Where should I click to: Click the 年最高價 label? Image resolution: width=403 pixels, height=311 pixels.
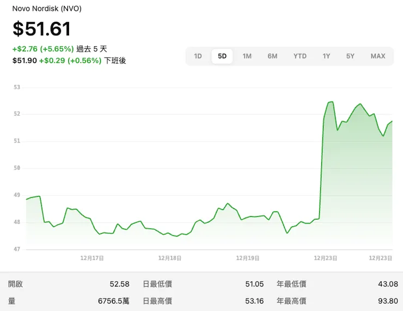click(291, 301)
